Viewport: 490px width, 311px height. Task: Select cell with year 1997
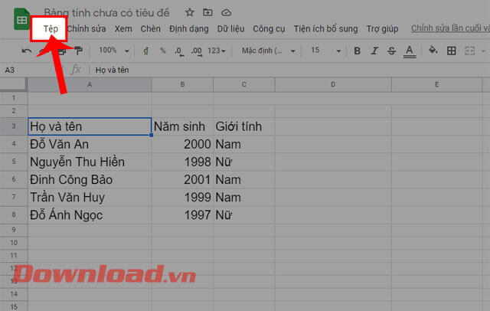182,215
